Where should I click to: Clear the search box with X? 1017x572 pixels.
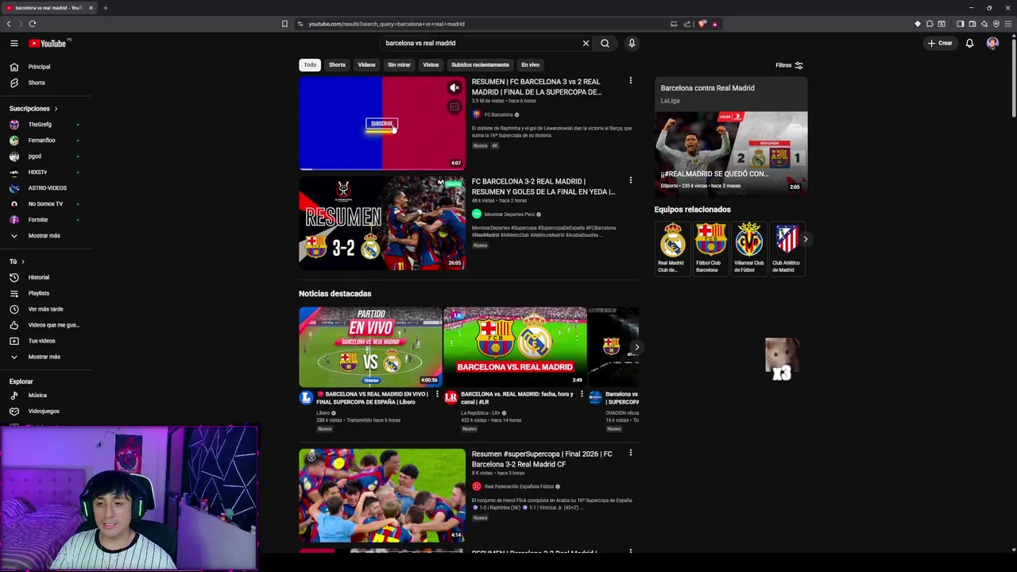(586, 43)
